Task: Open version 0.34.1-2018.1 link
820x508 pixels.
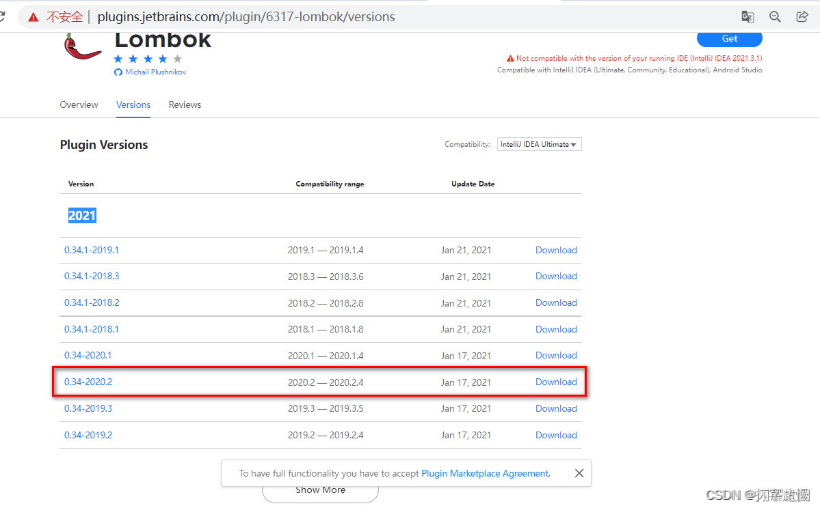Action: pyautogui.click(x=92, y=329)
